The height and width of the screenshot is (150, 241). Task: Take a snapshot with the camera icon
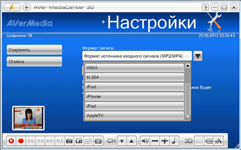tap(69, 141)
